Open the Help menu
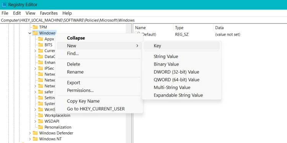287x143 pixels. tap(67, 13)
